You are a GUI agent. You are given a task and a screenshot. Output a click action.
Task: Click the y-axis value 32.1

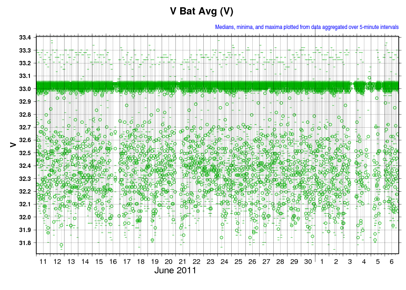[25, 204]
